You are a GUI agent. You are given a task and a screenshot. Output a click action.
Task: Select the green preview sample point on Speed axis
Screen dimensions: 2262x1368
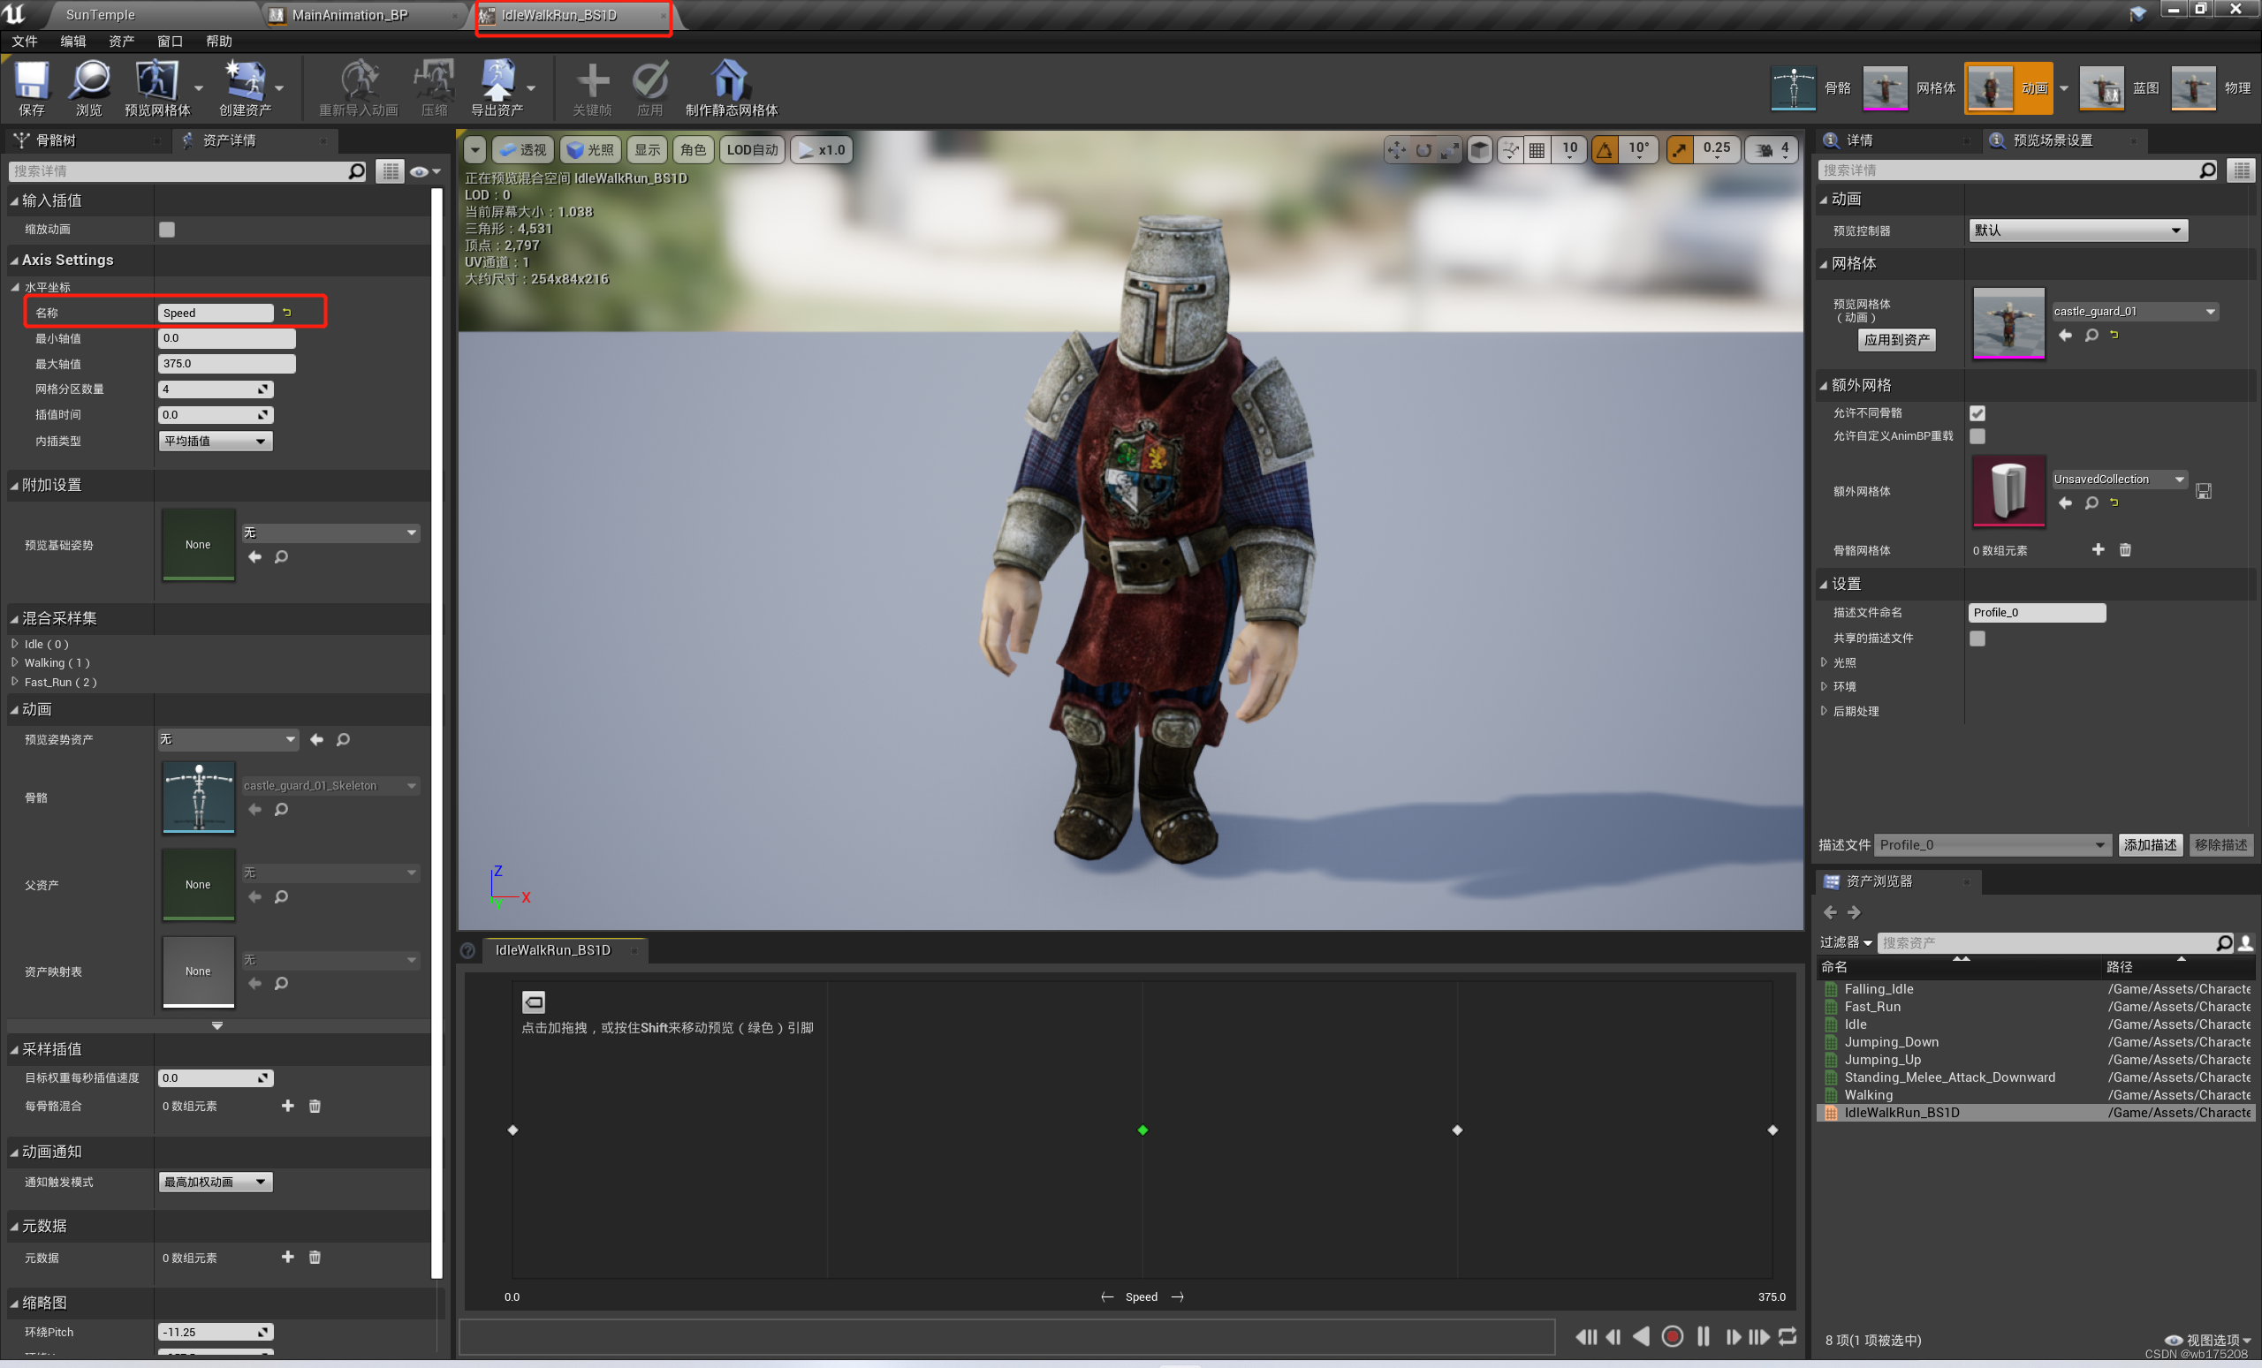[1142, 1130]
